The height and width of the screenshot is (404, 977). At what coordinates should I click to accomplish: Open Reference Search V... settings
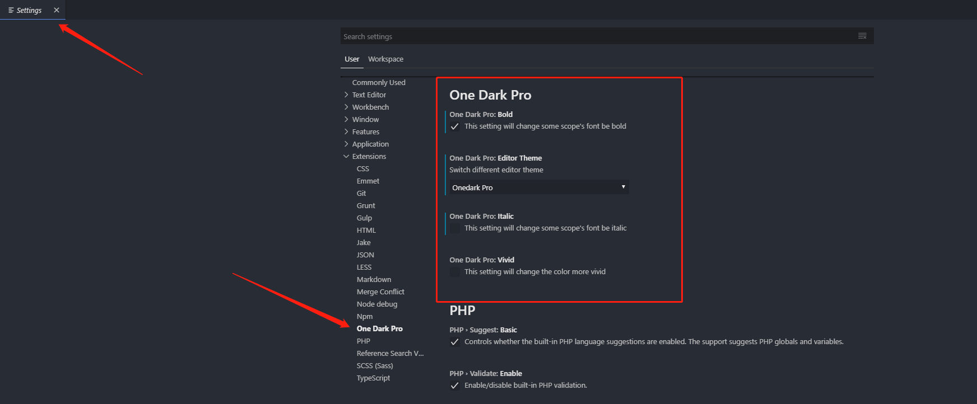[390, 353]
